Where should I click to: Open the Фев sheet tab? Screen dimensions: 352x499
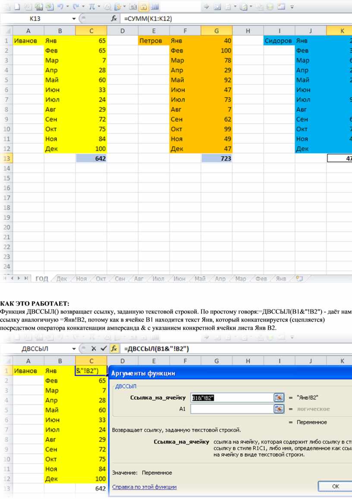coord(261,279)
